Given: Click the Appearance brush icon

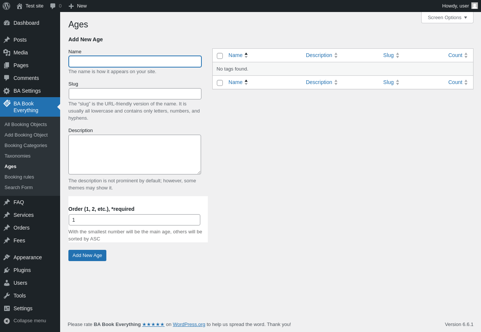Looking at the screenshot, I should [7, 257].
